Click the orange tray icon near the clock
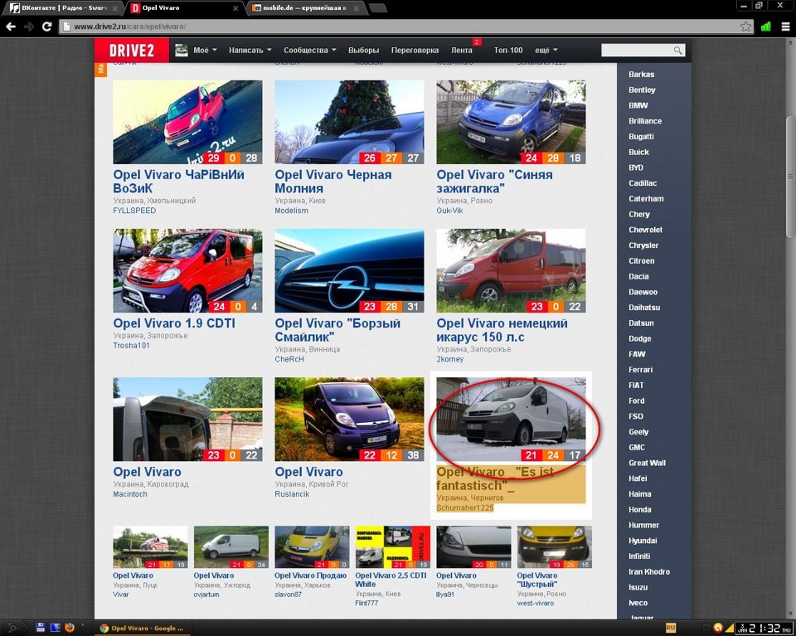796x636 pixels. click(x=717, y=628)
